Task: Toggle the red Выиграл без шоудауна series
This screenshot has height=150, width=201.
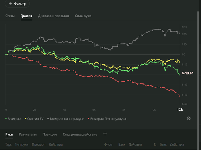Action: [x=107, y=119]
